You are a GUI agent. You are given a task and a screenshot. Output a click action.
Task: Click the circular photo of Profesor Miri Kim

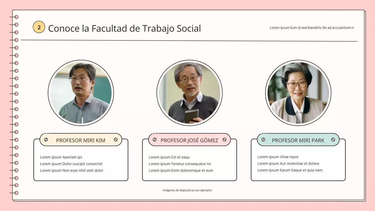(81, 93)
